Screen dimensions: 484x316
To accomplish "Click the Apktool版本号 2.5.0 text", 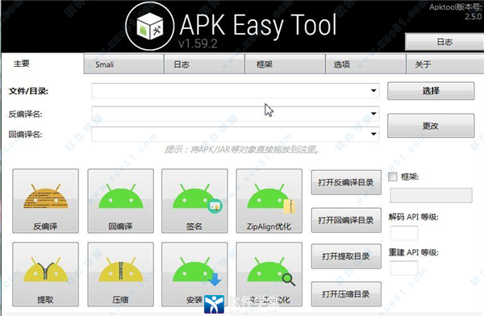I will point(456,11).
